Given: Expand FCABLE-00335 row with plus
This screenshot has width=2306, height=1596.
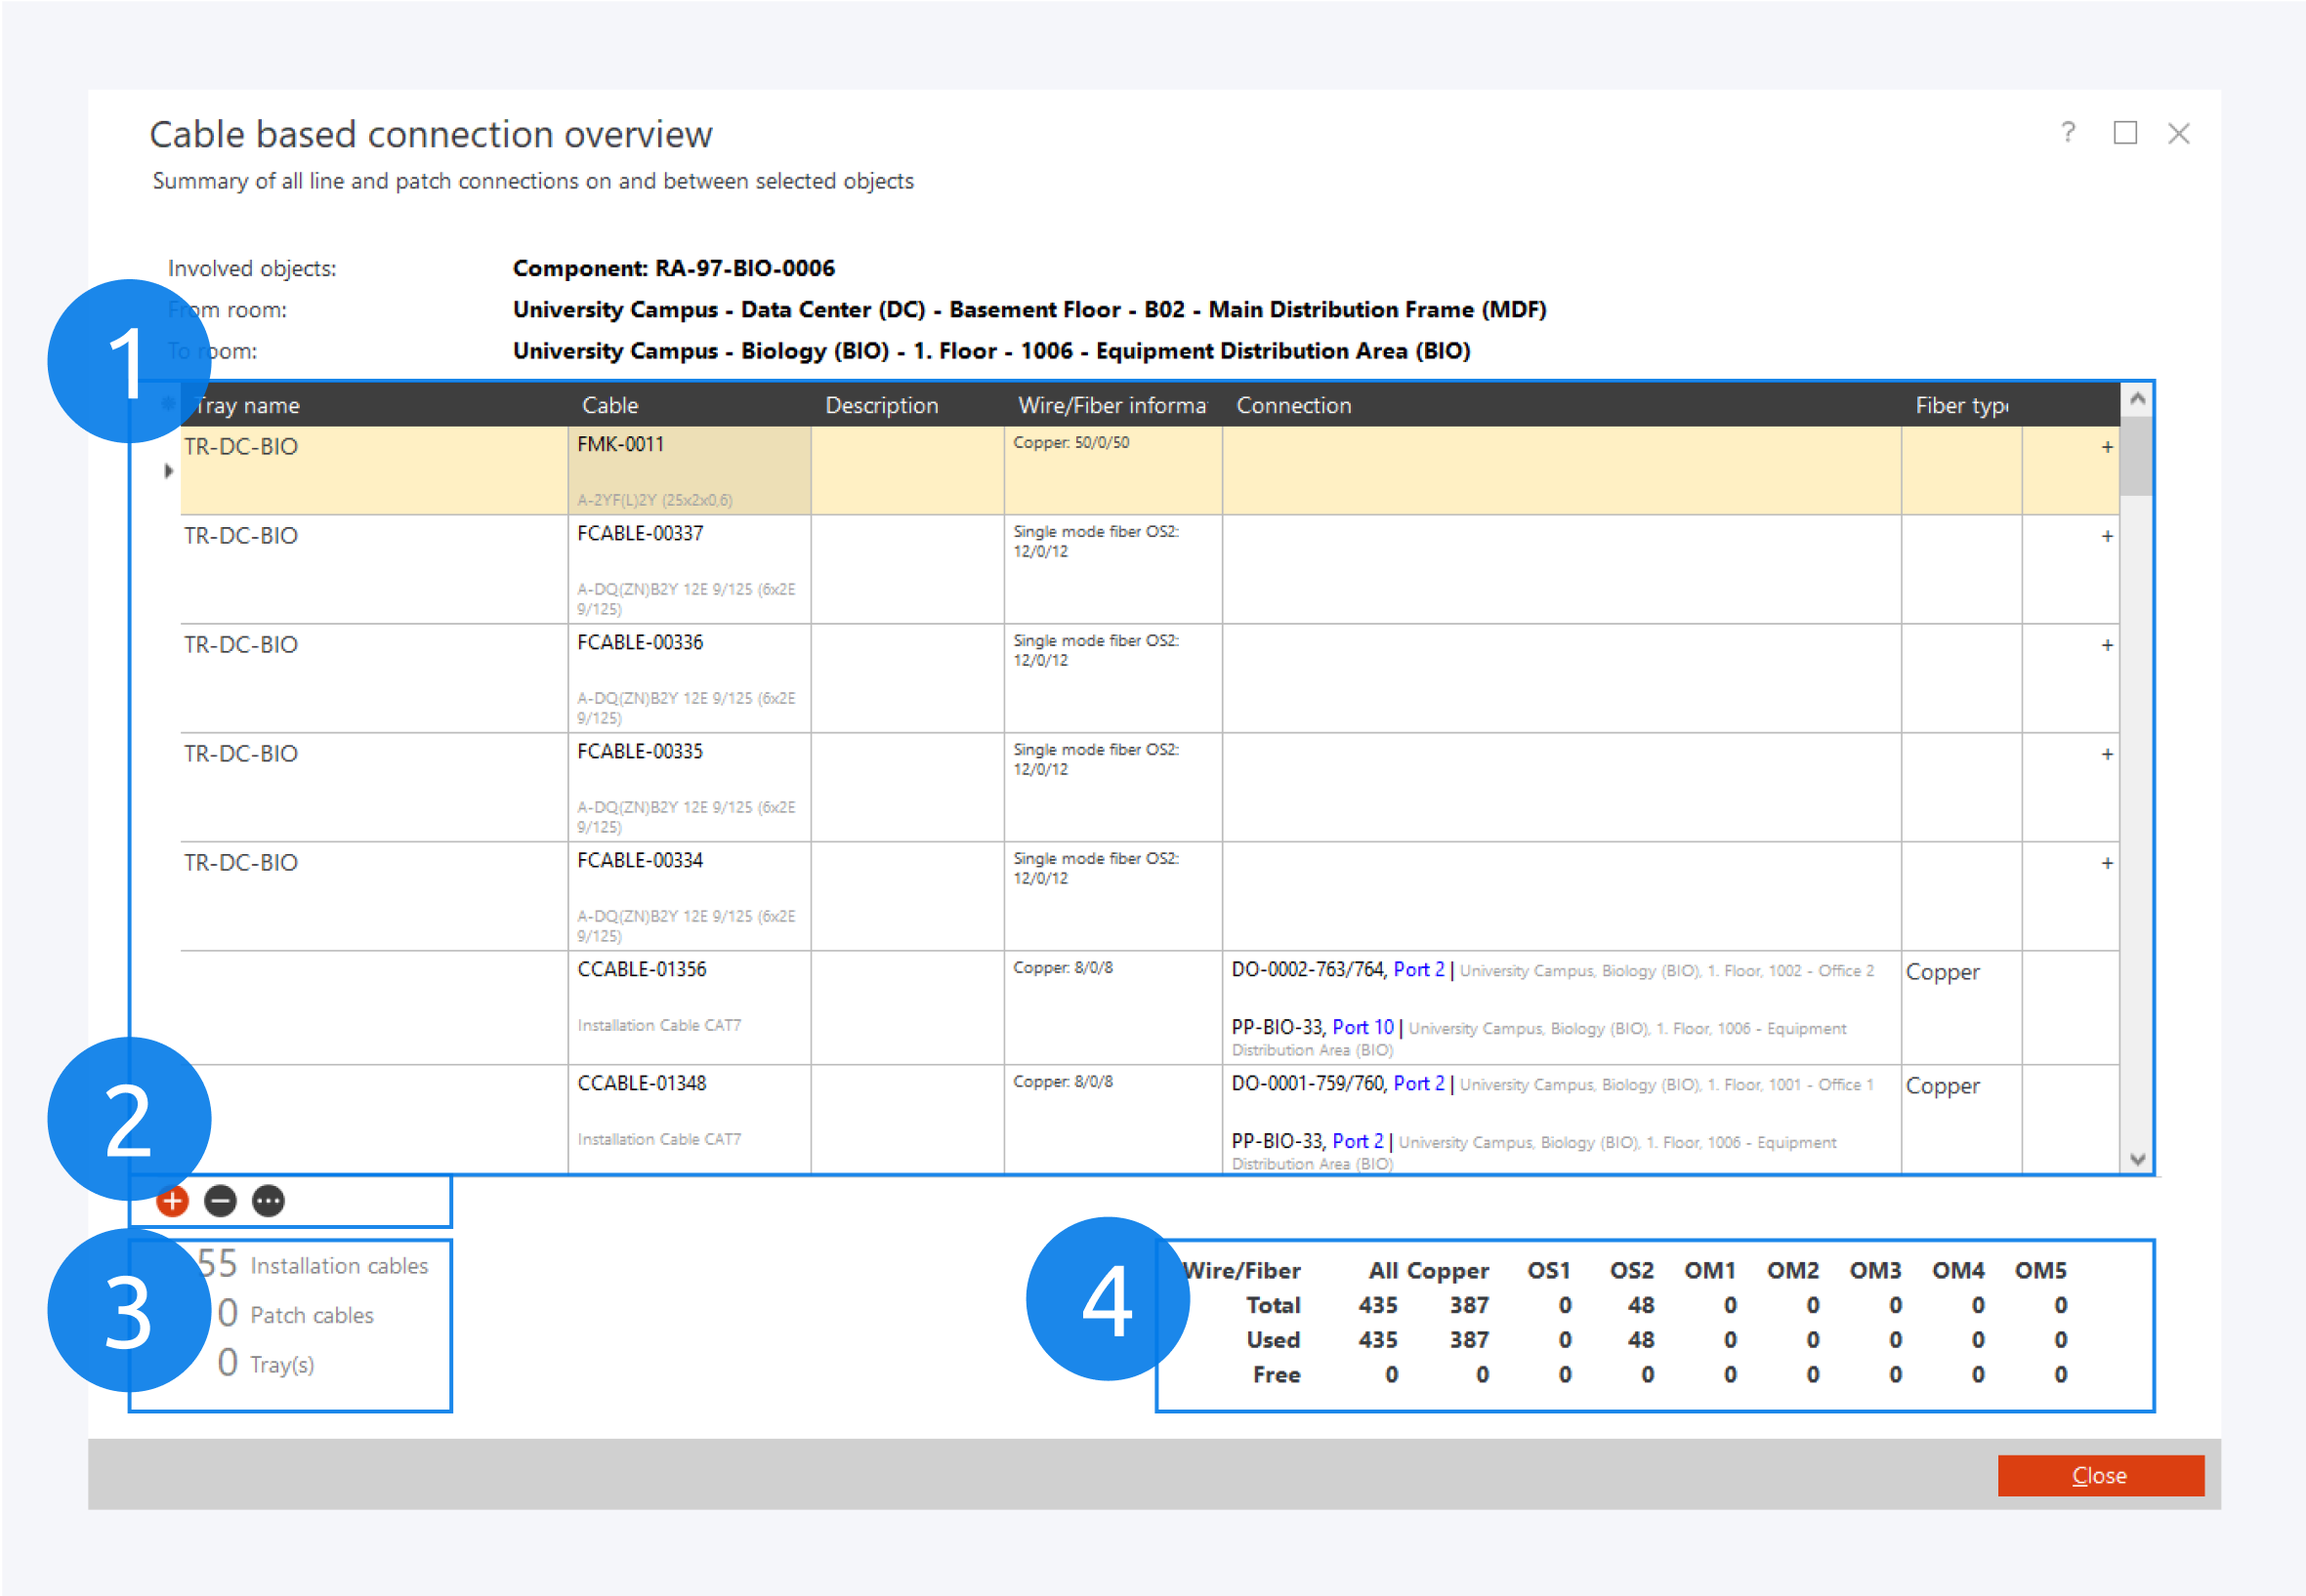Looking at the screenshot, I should (2107, 754).
